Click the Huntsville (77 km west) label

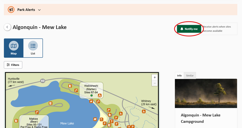click(x=16, y=80)
